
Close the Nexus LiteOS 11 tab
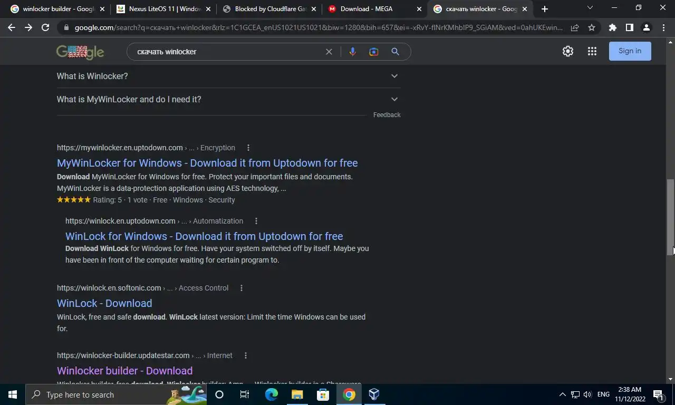208,9
